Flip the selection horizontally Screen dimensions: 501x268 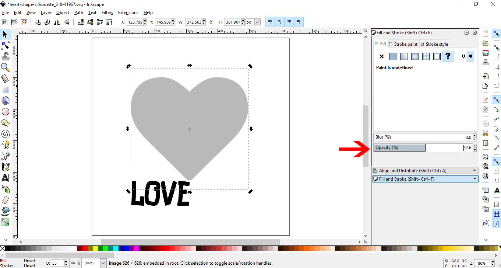(x=57, y=22)
